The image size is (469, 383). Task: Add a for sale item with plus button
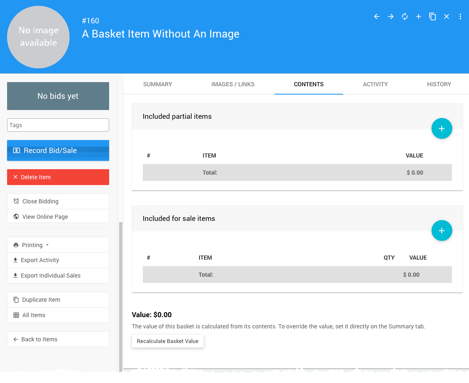pyautogui.click(x=442, y=230)
